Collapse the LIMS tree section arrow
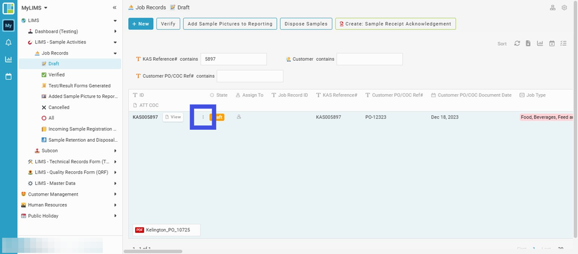This screenshot has width=578, height=254. pyautogui.click(x=115, y=21)
